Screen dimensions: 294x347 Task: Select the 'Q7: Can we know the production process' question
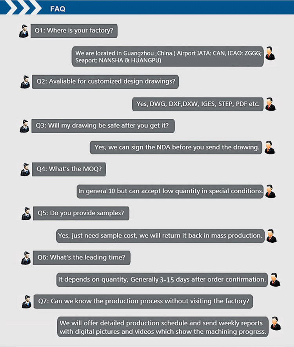point(143,302)
